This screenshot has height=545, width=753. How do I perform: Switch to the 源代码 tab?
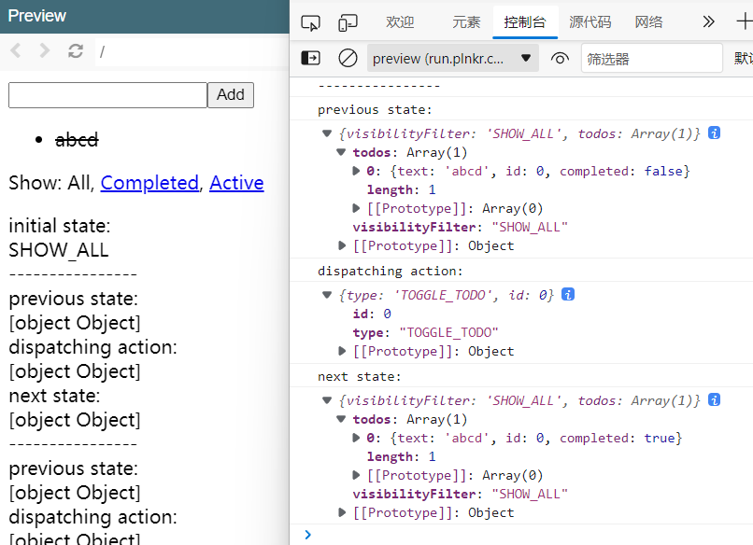(x=590, y=22)
